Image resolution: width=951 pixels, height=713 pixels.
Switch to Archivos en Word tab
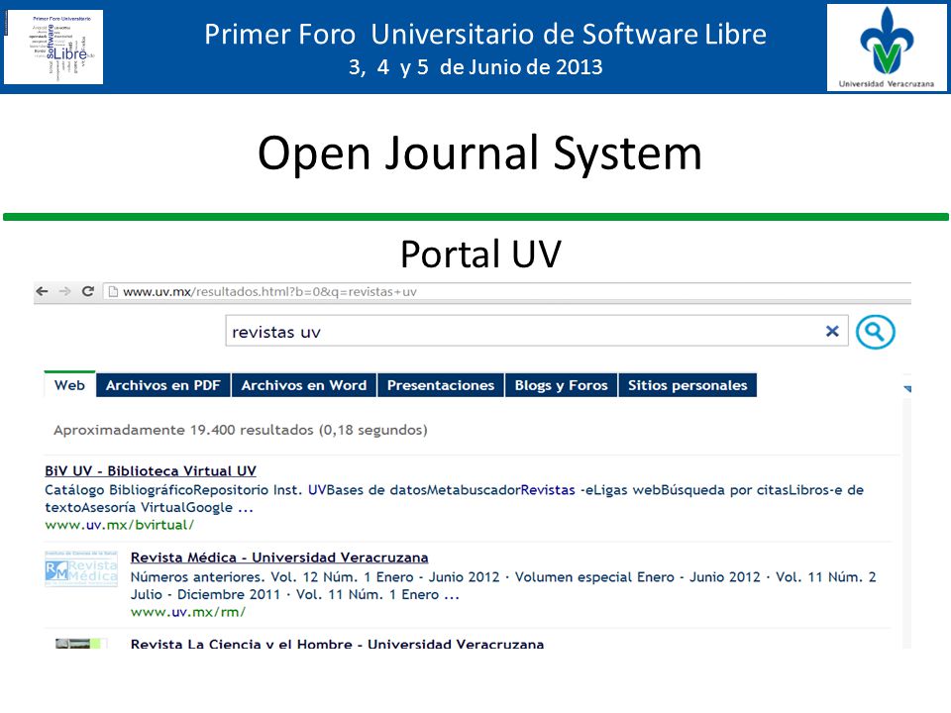click(304, 385)
